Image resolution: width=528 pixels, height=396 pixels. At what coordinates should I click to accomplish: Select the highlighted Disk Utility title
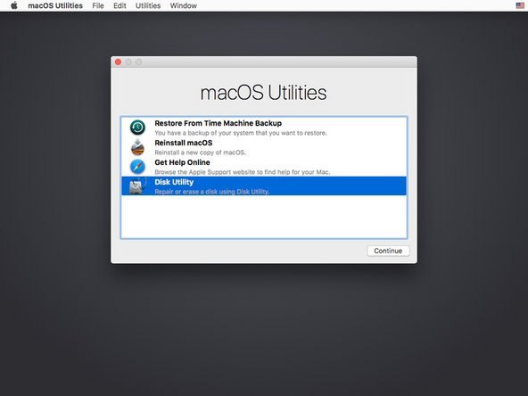(174, 182)
